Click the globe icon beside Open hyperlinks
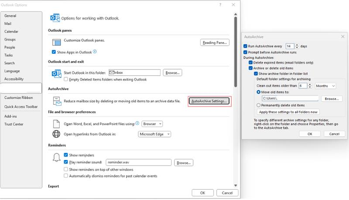Viewport: 349px width, 200px height. 56,134
